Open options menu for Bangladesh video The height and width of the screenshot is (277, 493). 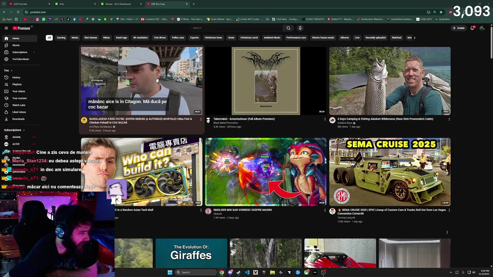tap(201, 119)
